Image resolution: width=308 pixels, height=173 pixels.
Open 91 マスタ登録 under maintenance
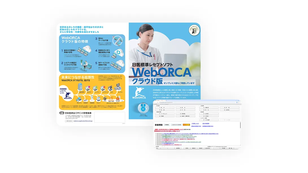(209, 120)
